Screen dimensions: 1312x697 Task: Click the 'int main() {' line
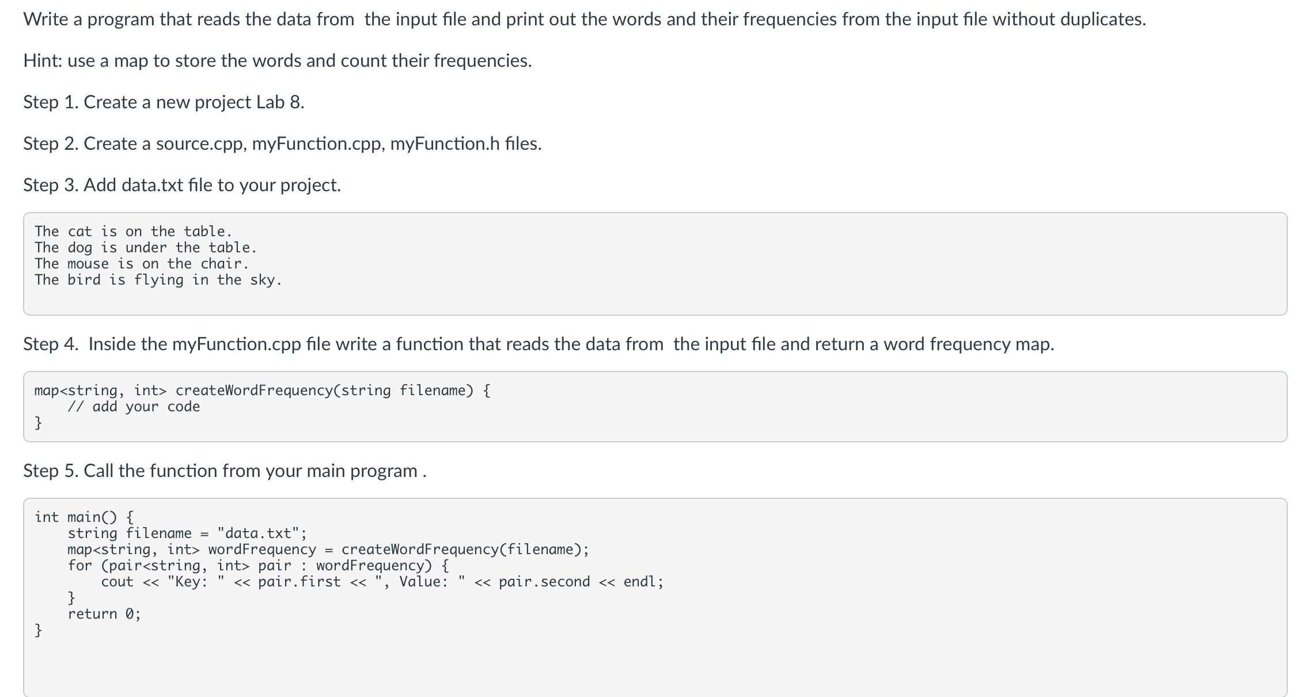tap(84, 517)
